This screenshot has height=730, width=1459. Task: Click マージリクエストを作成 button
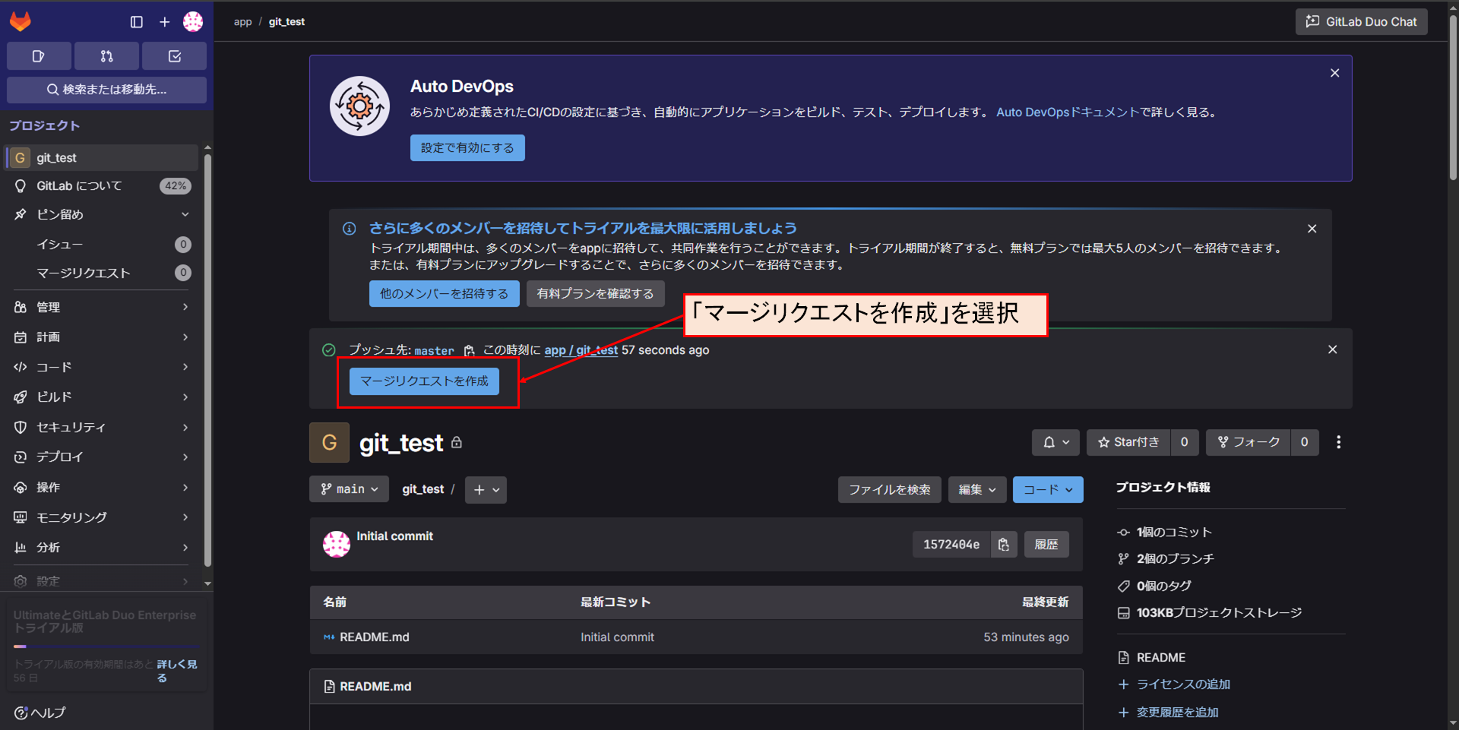(424, 381)
